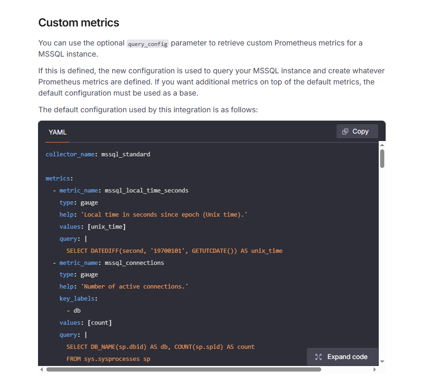The width and height of the screenshot is (426, 385).
Task: Click the [unix_time] values entry
Action: coord(107,226)
